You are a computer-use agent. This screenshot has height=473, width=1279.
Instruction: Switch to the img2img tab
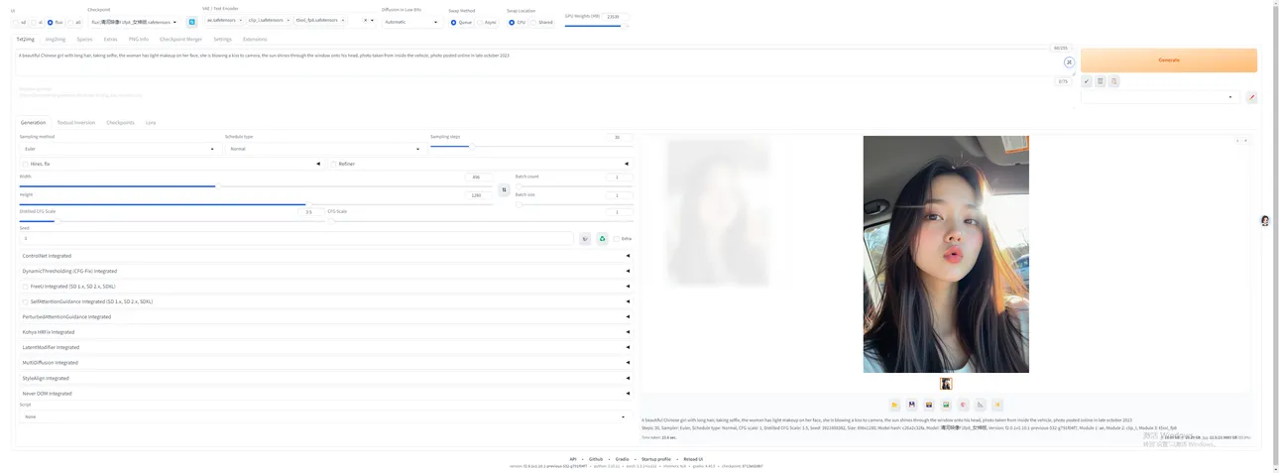tap(56, 39)
